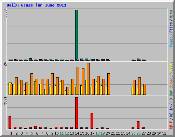Click the orange sites bar for day 9
The height and width of the screenshot is (137, 175).
coord(52,84)
